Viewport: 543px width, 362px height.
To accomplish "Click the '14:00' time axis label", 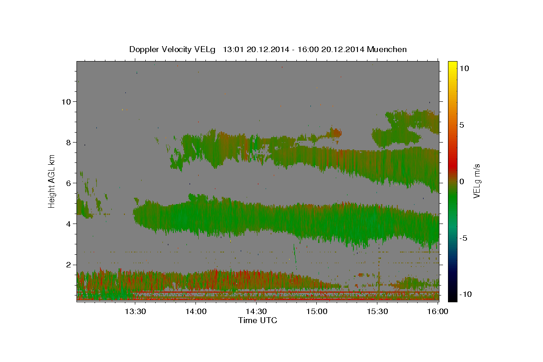I will click(x=195, y=311).
